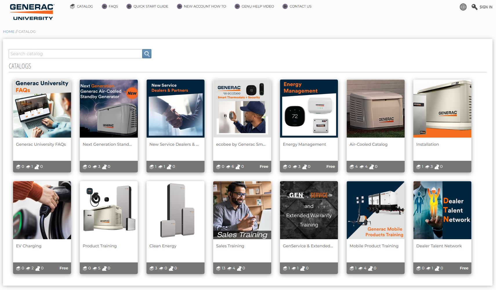496x290 pixels.
Task: Click learner icon on Installation card footer
Action: coord(437,167)
